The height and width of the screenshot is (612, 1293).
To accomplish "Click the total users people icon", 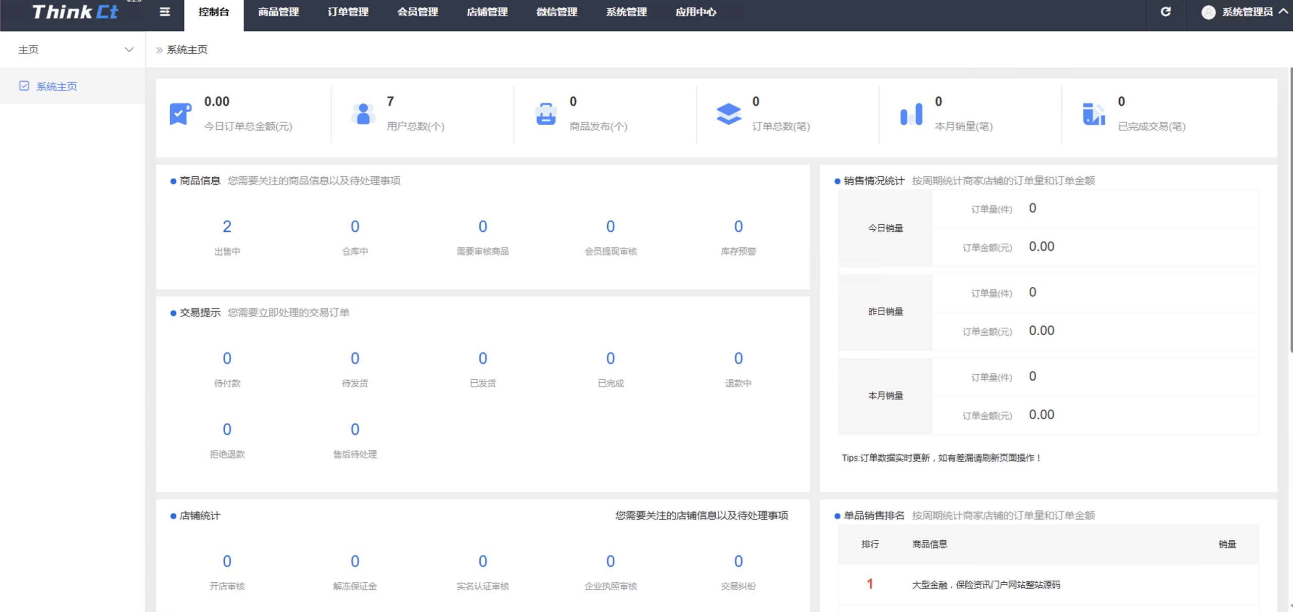I will pyautogui.click(x=363, y=114).
